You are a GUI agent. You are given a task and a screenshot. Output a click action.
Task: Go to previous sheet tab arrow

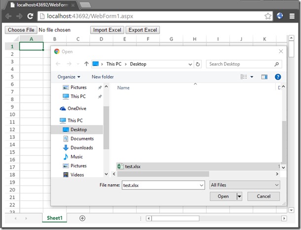(x=16, y=218)
